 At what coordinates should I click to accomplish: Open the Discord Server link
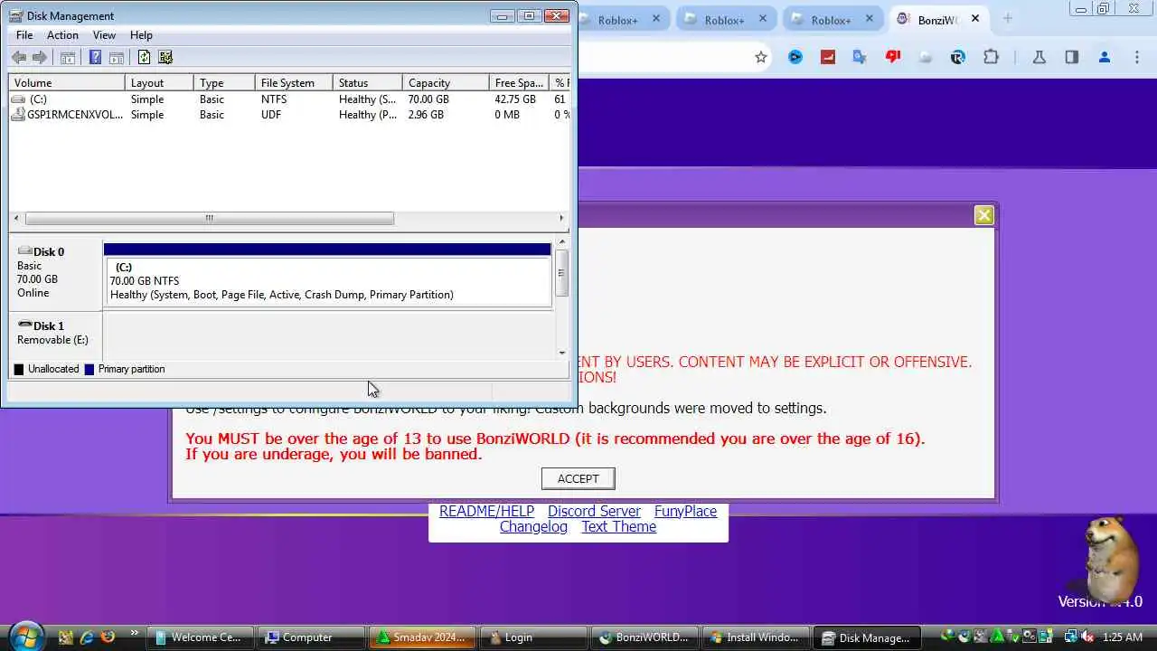tap(594, 512)
